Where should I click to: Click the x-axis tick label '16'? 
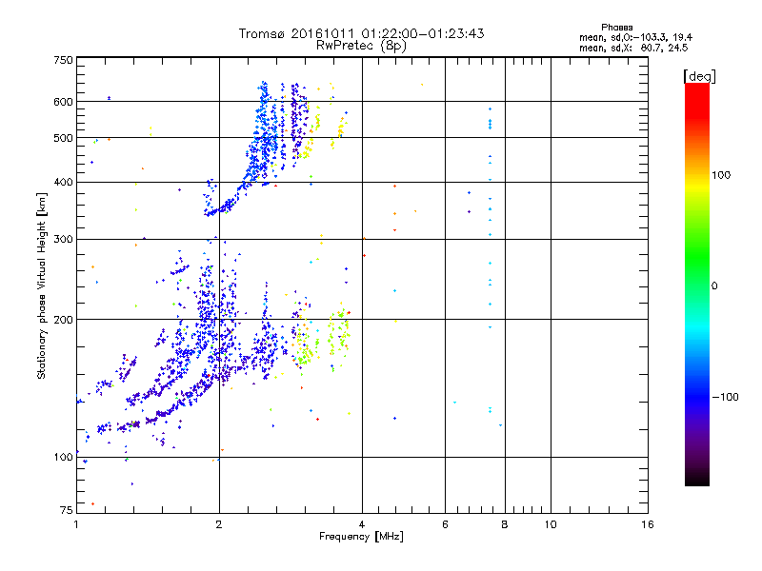pyautogui.click(x=648, y=524)
